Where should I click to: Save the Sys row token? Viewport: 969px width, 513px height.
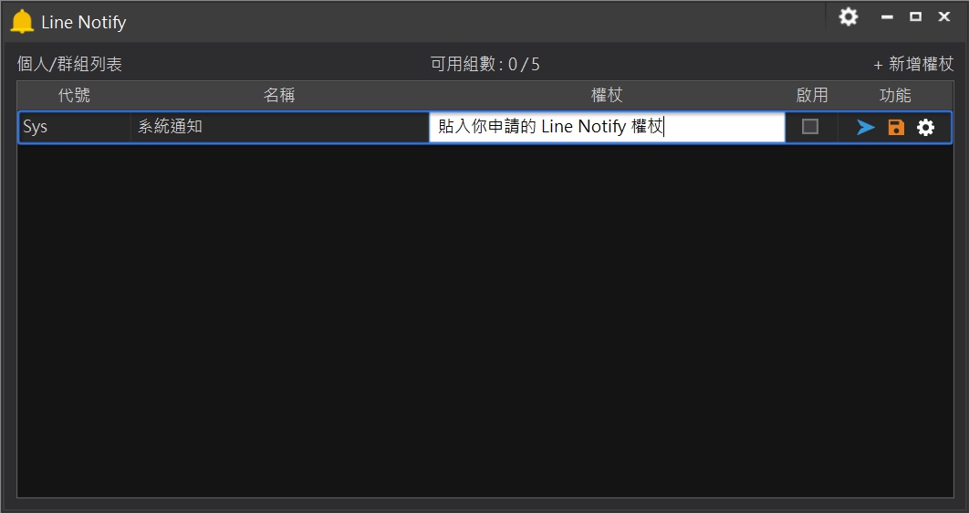click(896, 127)
